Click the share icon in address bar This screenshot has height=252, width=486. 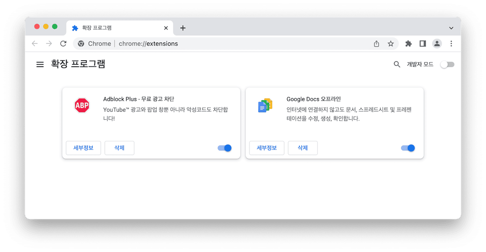376,44
